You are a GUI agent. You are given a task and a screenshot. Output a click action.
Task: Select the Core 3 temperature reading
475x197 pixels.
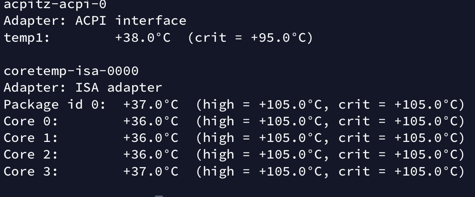pos(151,171)
